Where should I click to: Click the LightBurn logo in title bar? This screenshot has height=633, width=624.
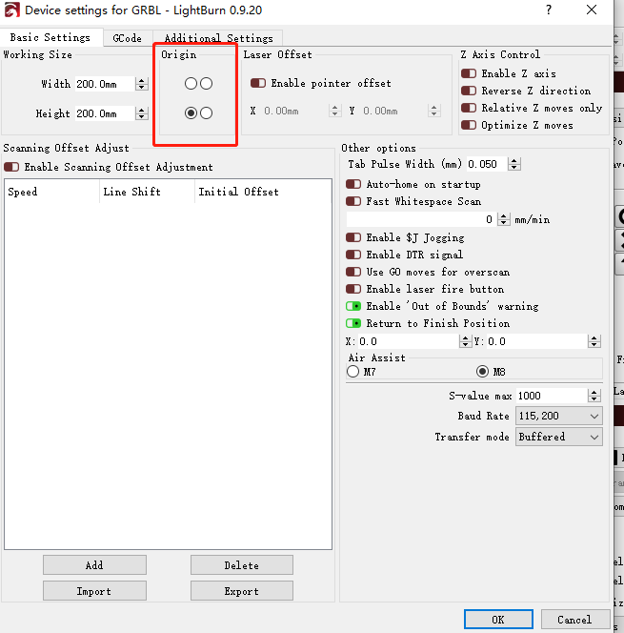(11, 10)
